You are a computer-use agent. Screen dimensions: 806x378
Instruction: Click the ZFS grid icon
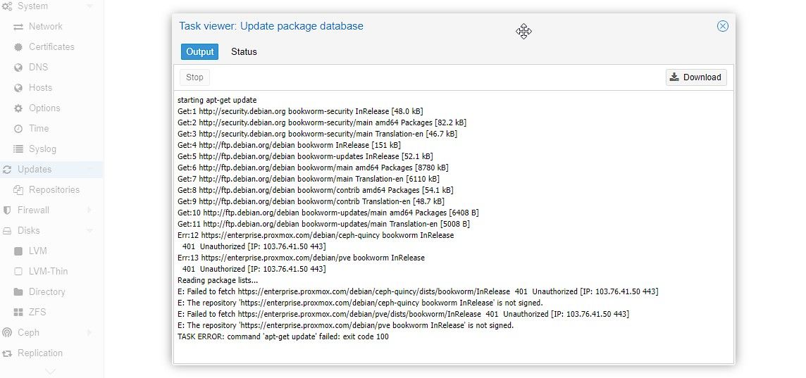18,312
